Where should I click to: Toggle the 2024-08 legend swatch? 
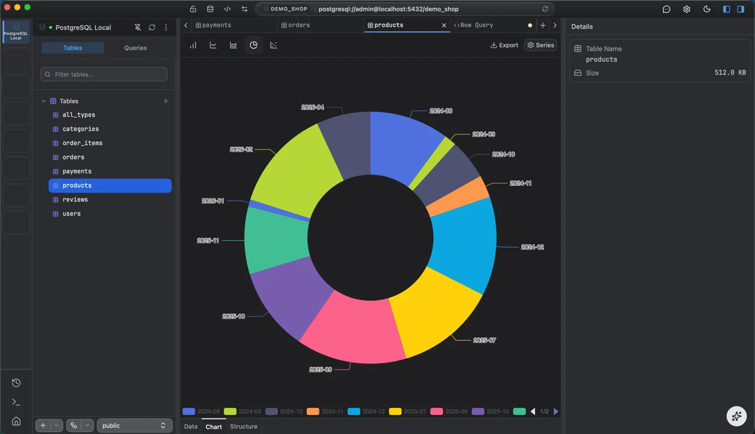189,411
